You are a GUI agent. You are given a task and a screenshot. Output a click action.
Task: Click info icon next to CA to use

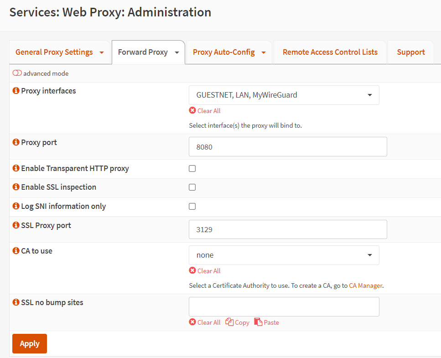click(16, 251)
